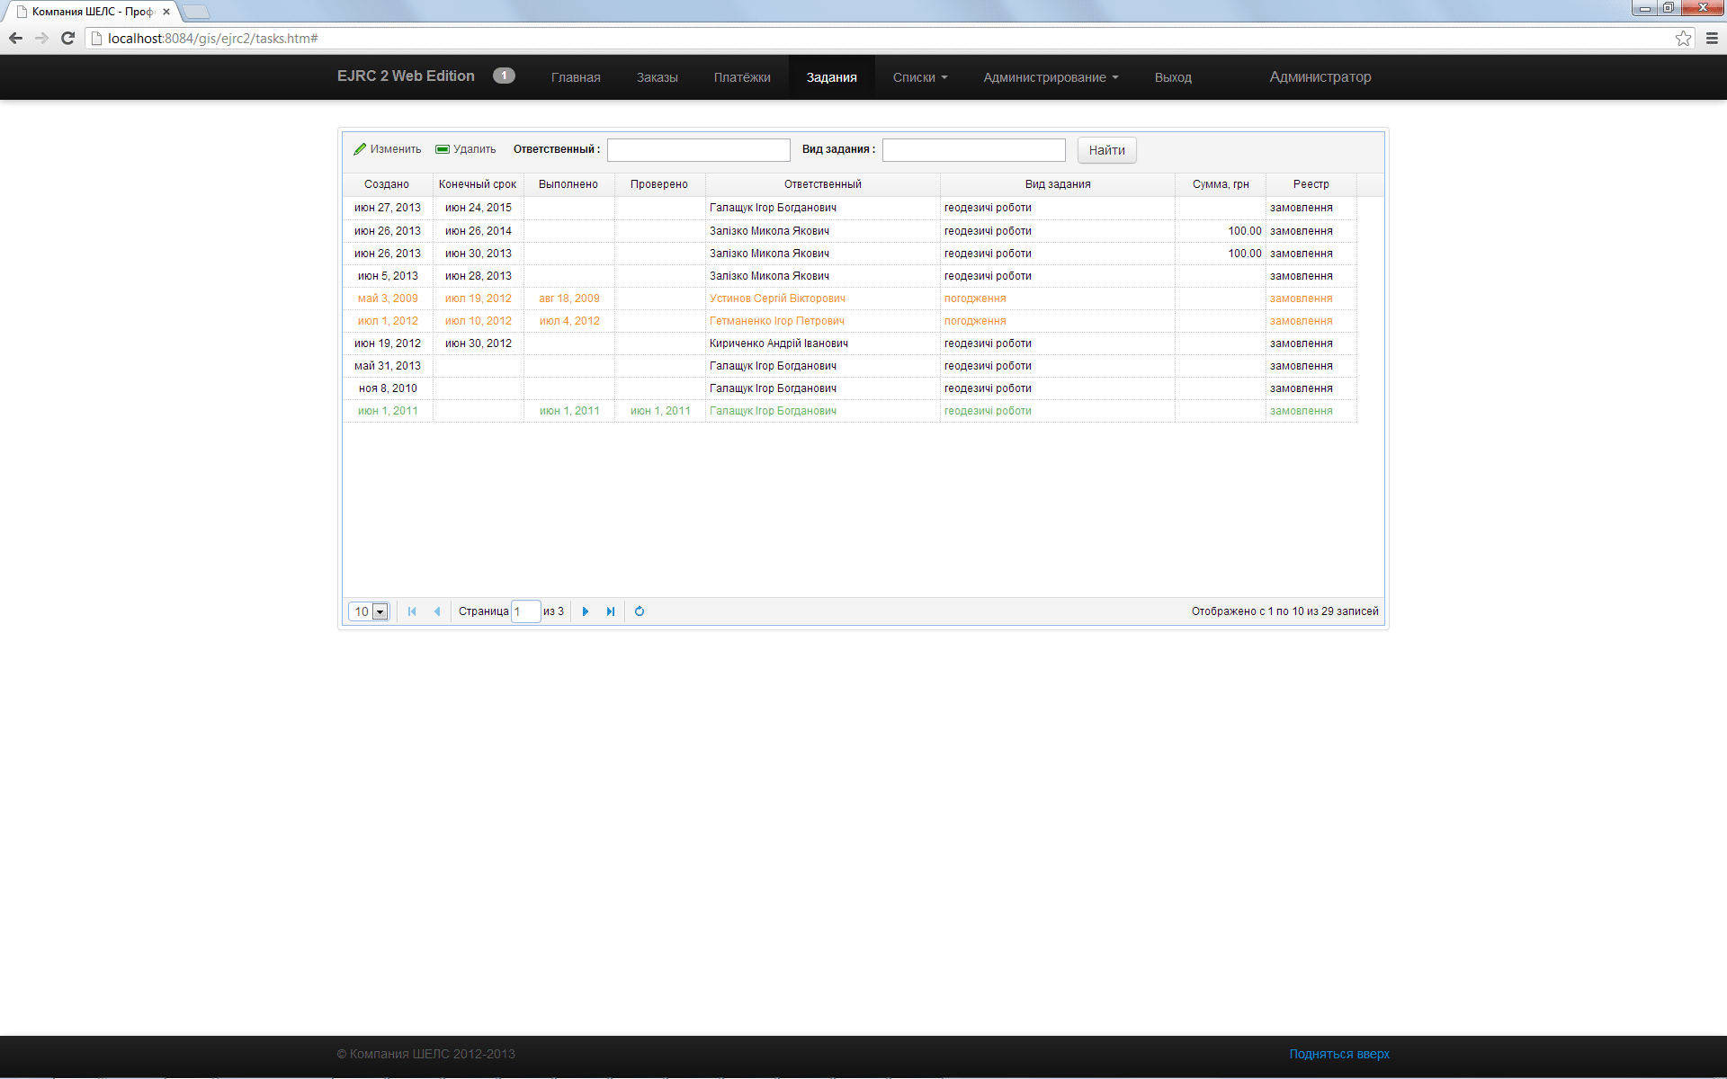The height and width of the screenshot is (1079, 1727).
Task: Follow the Подняться вверх link
Action: 1338,1054
